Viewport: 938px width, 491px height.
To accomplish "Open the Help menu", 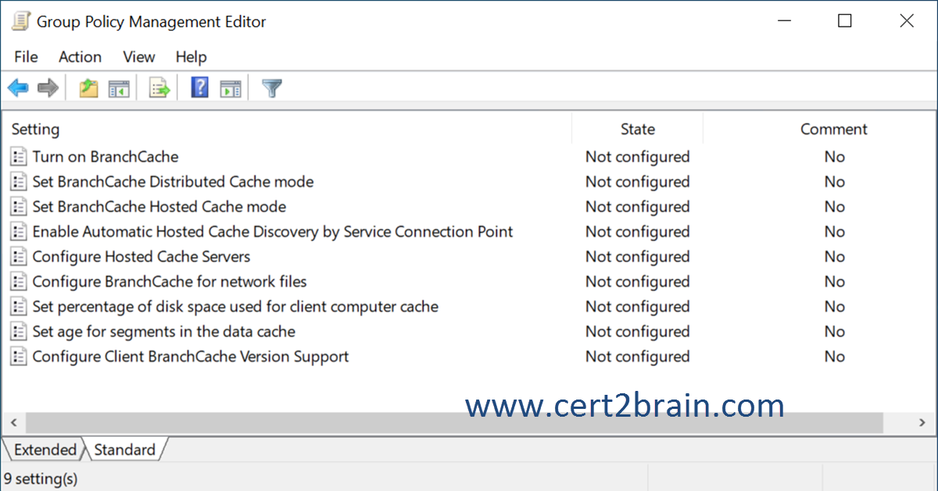I will 191,57.
